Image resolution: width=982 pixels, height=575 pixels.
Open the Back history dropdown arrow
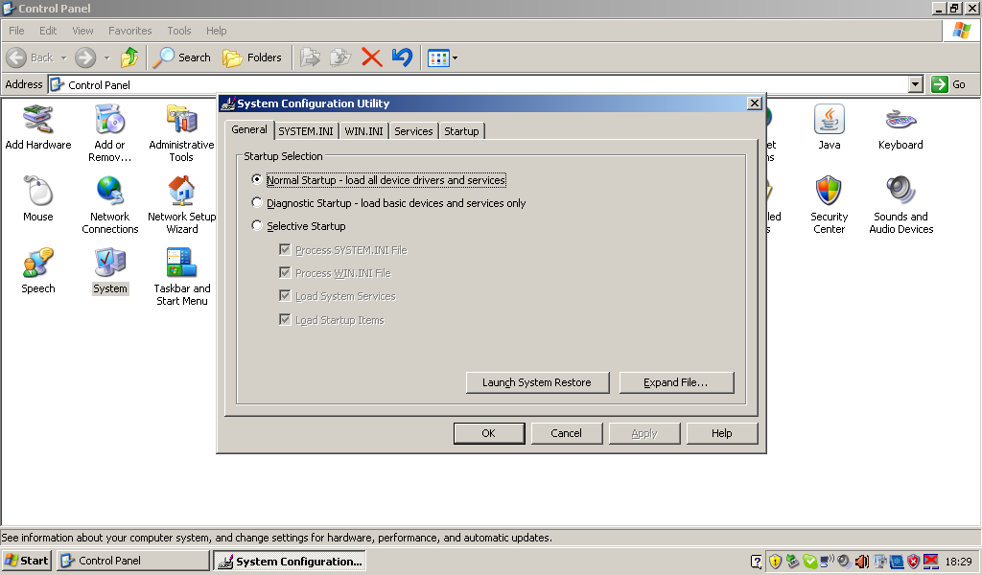coord(64,57)
